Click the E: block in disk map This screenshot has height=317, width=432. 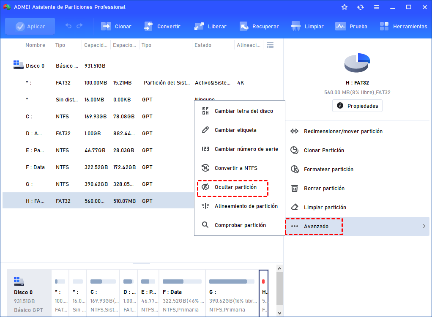[x=148, y=293]
